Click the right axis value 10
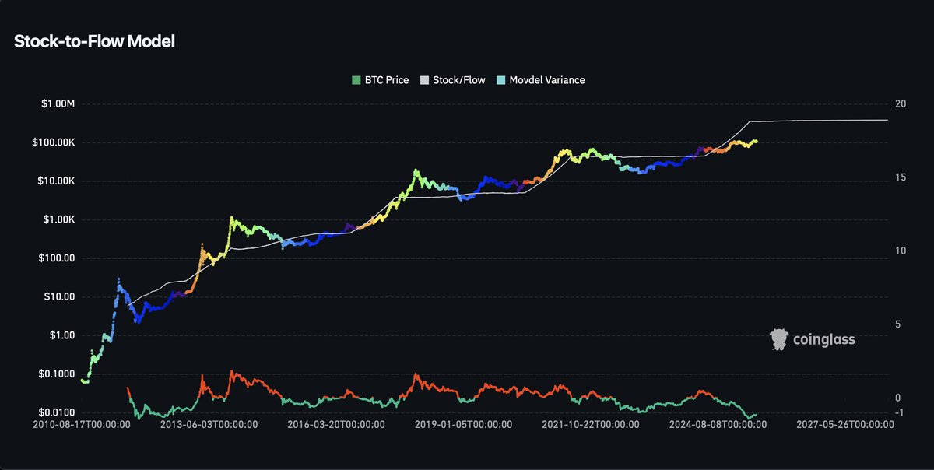Screen dimensions: 934x470 pyautogui.click(x=901, y=251)
